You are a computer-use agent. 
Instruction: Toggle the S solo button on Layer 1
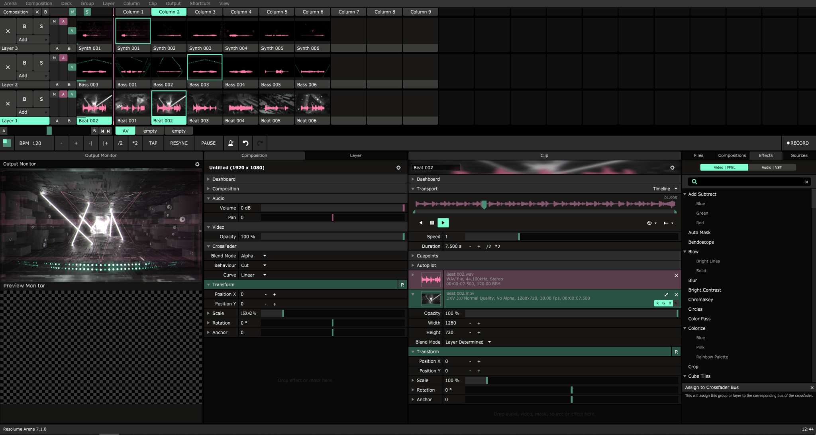[x=41, y=99]
